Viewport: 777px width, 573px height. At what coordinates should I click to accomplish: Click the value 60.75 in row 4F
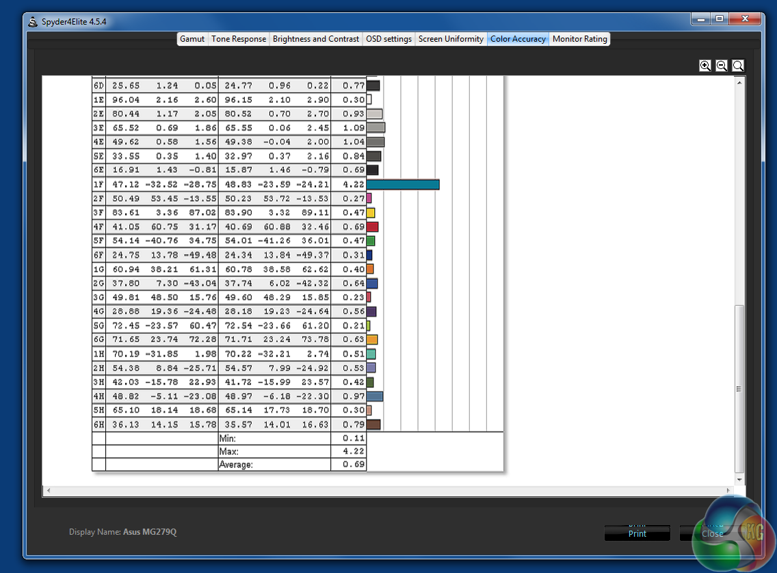tap(165, 227)
